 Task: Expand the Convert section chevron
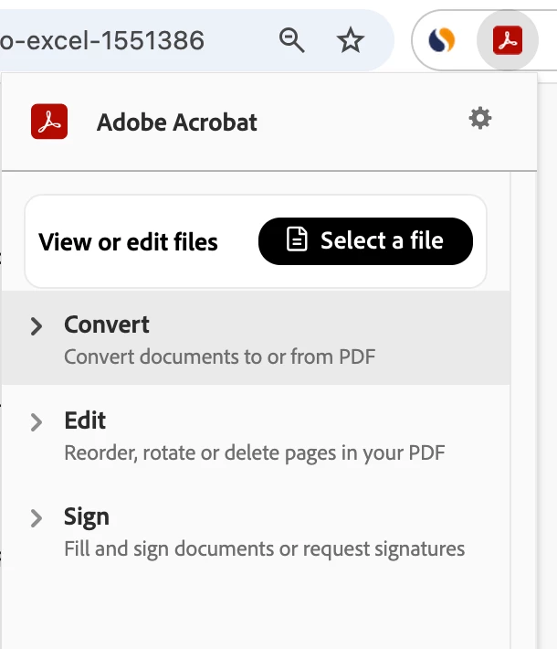(37, 326)
